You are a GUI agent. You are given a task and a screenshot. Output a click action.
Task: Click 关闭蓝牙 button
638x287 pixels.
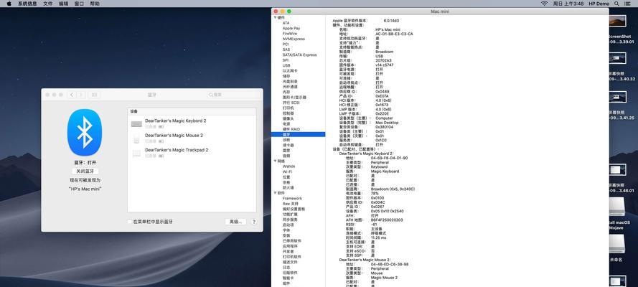tap(85, 171)
